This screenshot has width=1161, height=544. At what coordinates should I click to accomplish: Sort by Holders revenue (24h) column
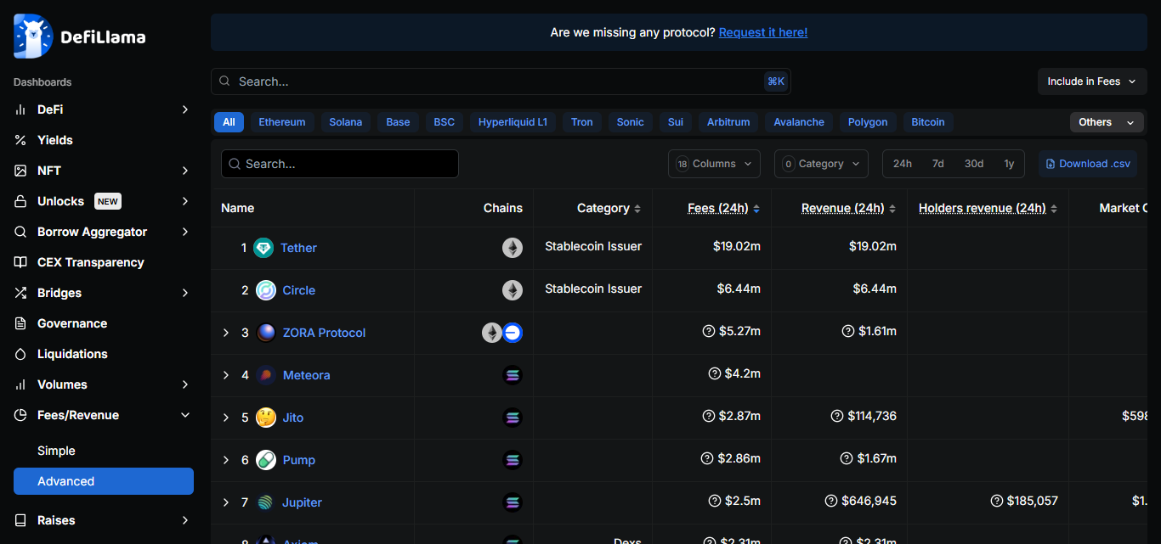pos(988,208)
